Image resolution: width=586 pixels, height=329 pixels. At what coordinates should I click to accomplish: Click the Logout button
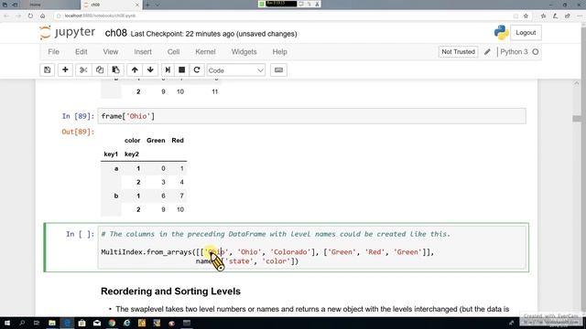[x=526, y=33]
